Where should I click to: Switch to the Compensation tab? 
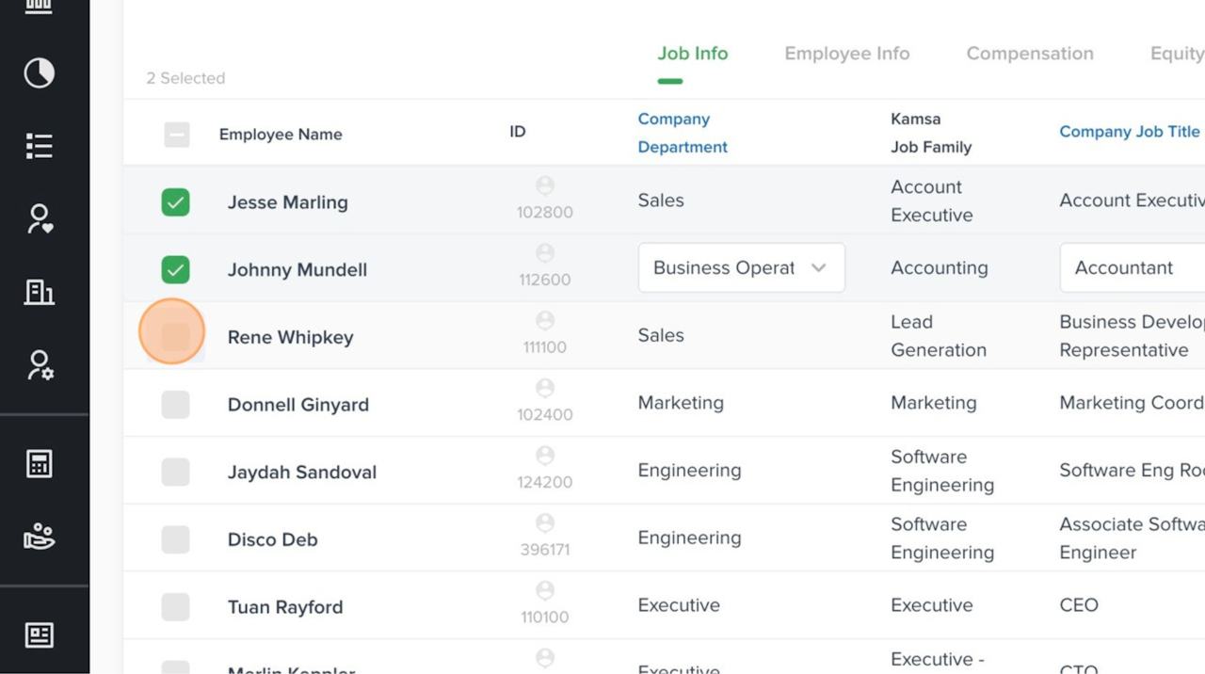[x=1030, y=54]
